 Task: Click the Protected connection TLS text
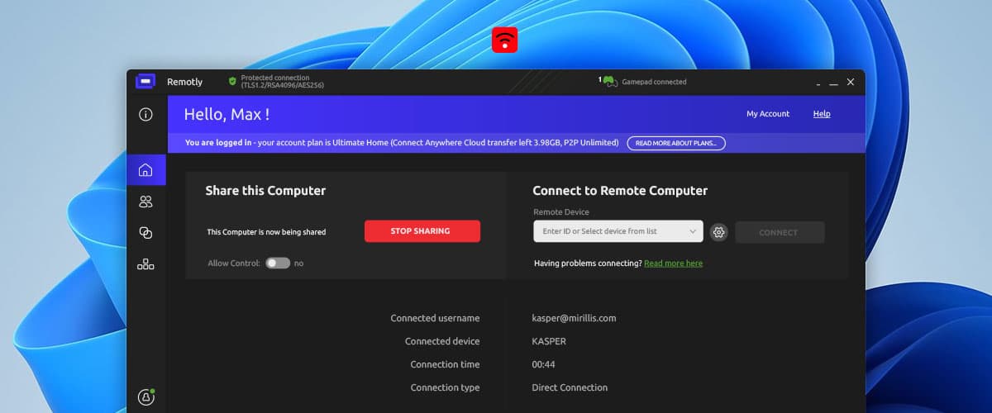point(282,82)
